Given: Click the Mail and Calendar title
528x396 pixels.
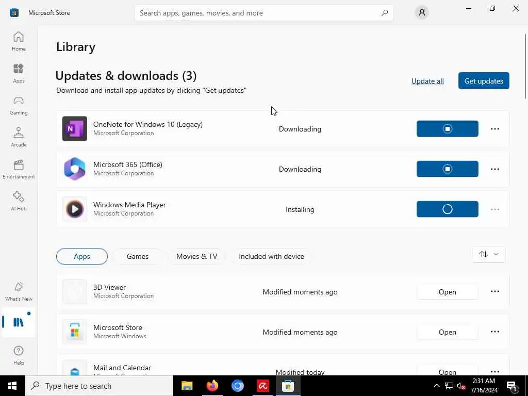Looking at the screenshot, I should (122, 368).
